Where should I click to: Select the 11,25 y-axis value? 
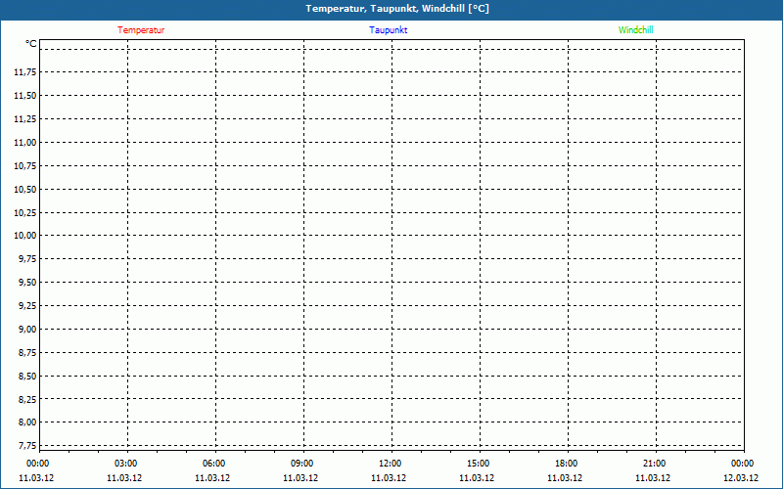[x=25, y=119]
